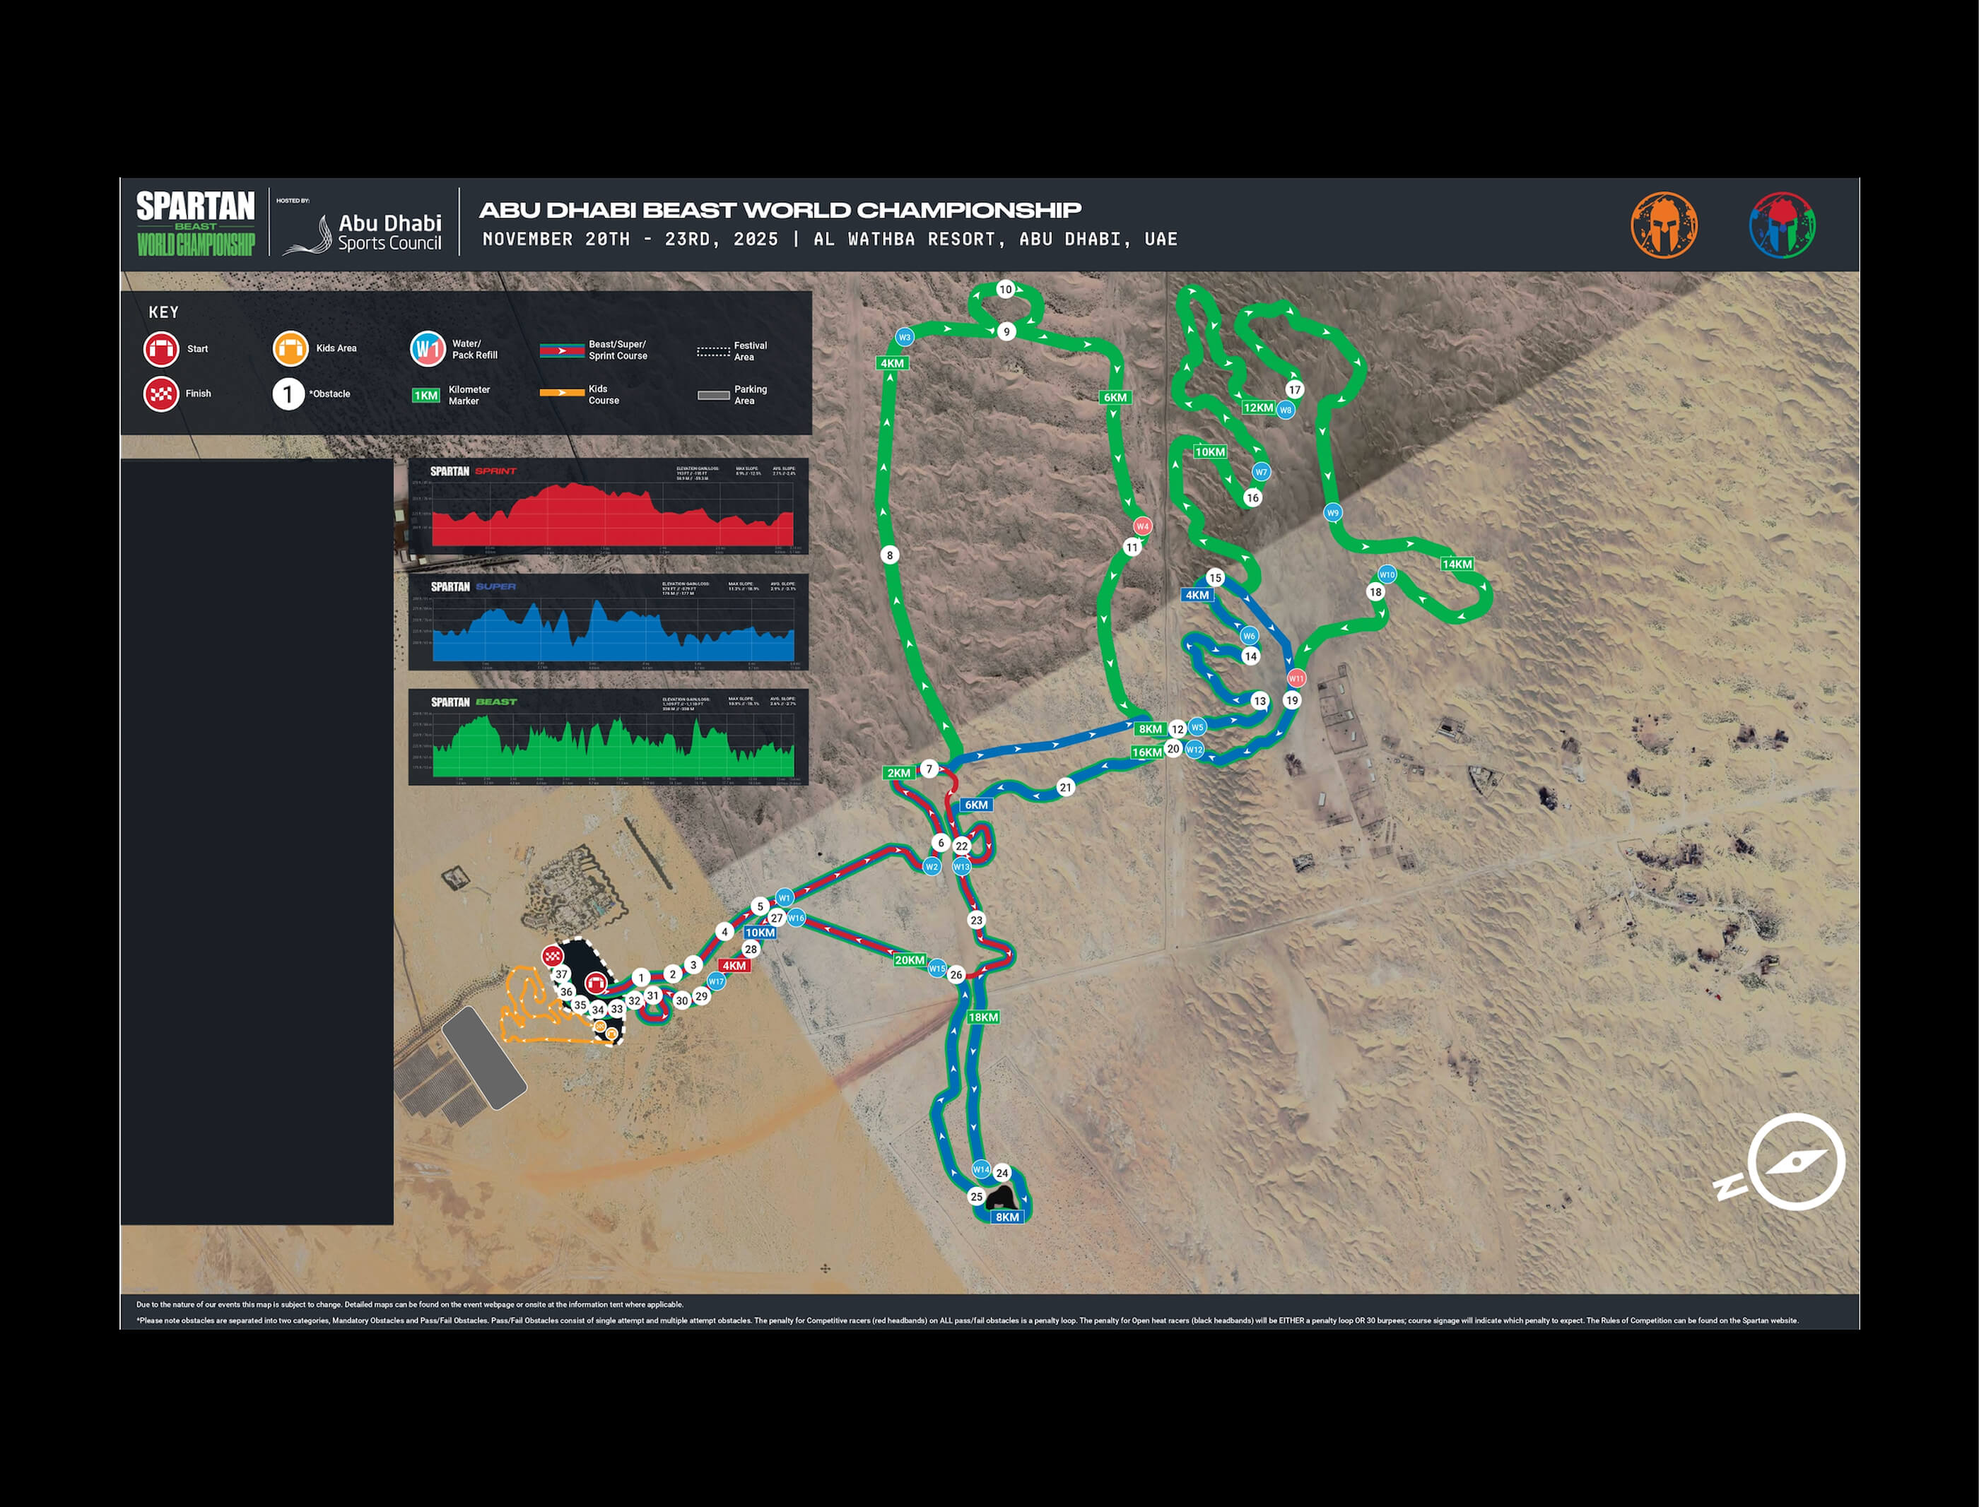Viewport: 1979px width, 1507px height.
Task: Select obstacle marker 10 at course top
Action: coord(1006,289)
